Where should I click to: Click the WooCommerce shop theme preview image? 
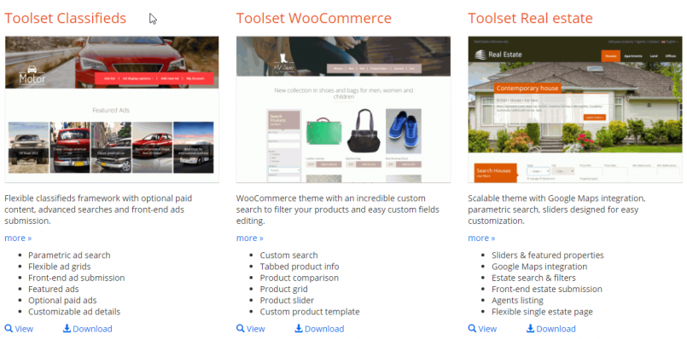[343, 109]
